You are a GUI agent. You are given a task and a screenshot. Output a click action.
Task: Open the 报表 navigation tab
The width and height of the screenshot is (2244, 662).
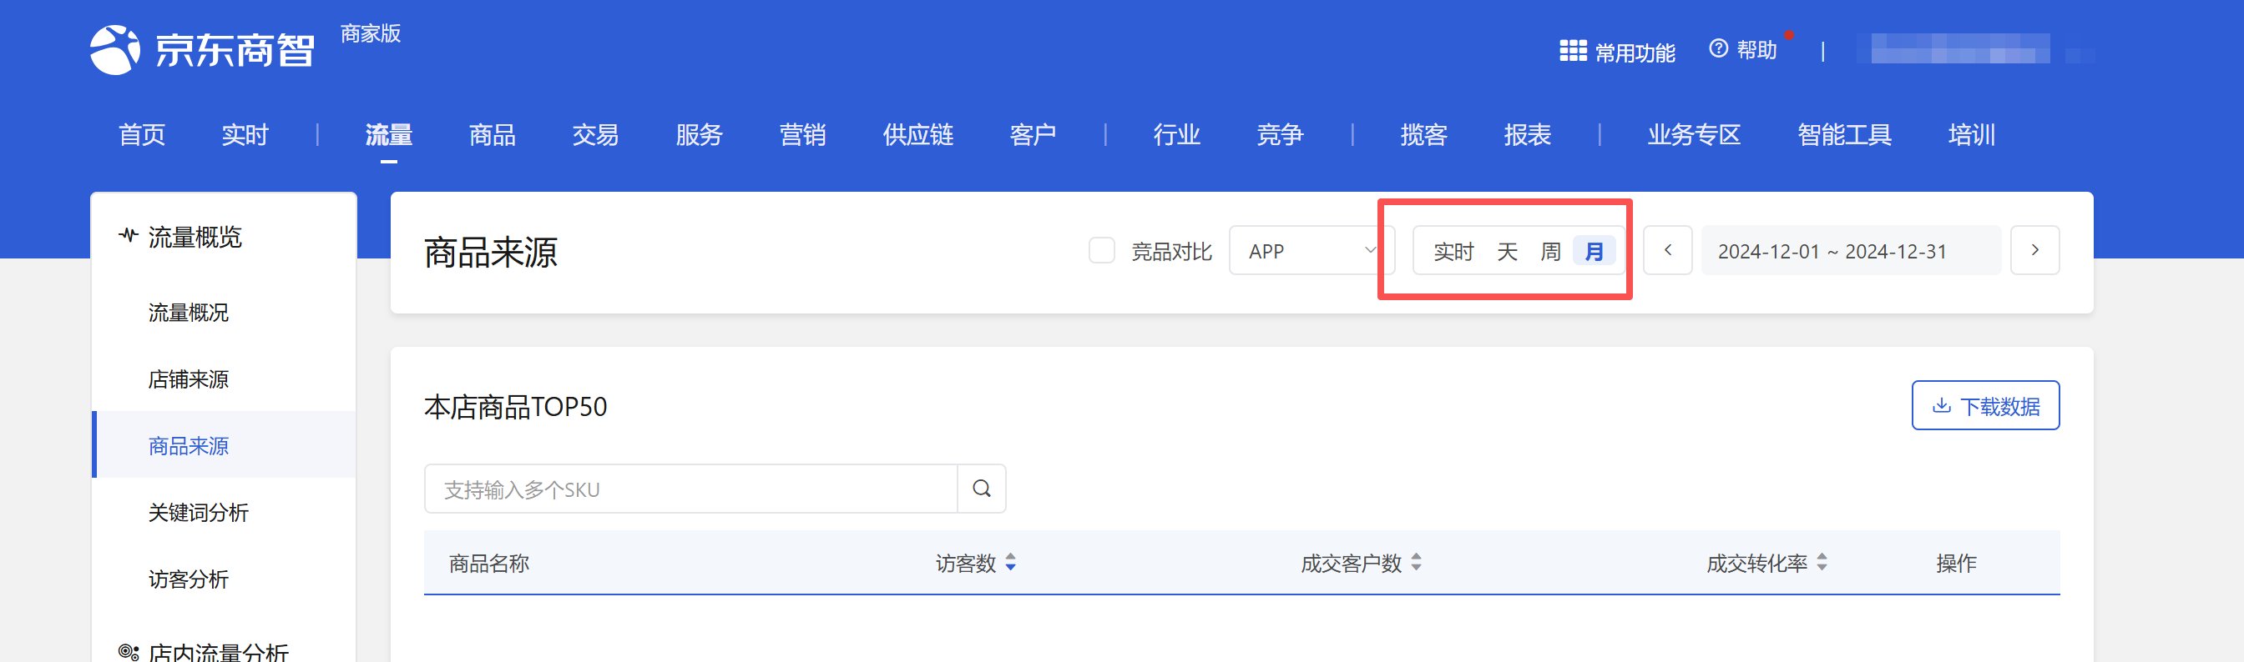click(1527, 135)
